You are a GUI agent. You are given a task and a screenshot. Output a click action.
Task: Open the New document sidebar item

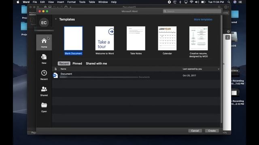coord(44,59)
